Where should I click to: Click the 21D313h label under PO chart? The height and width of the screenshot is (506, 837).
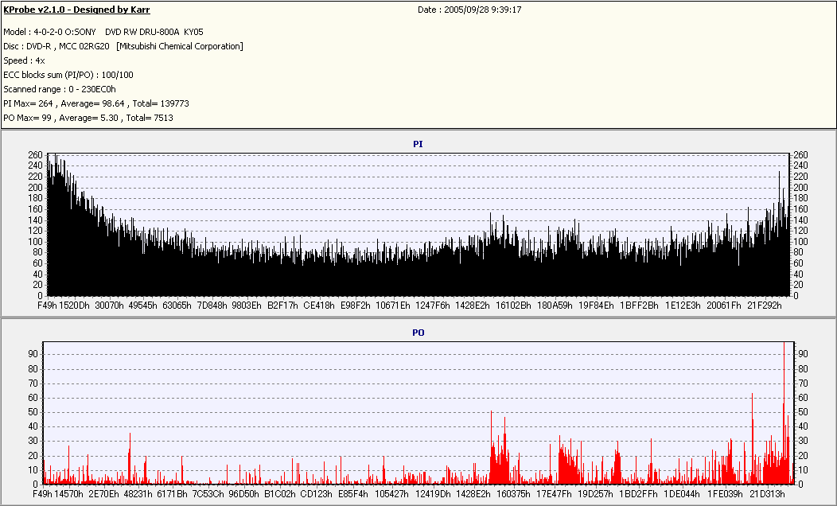[767, 494]
